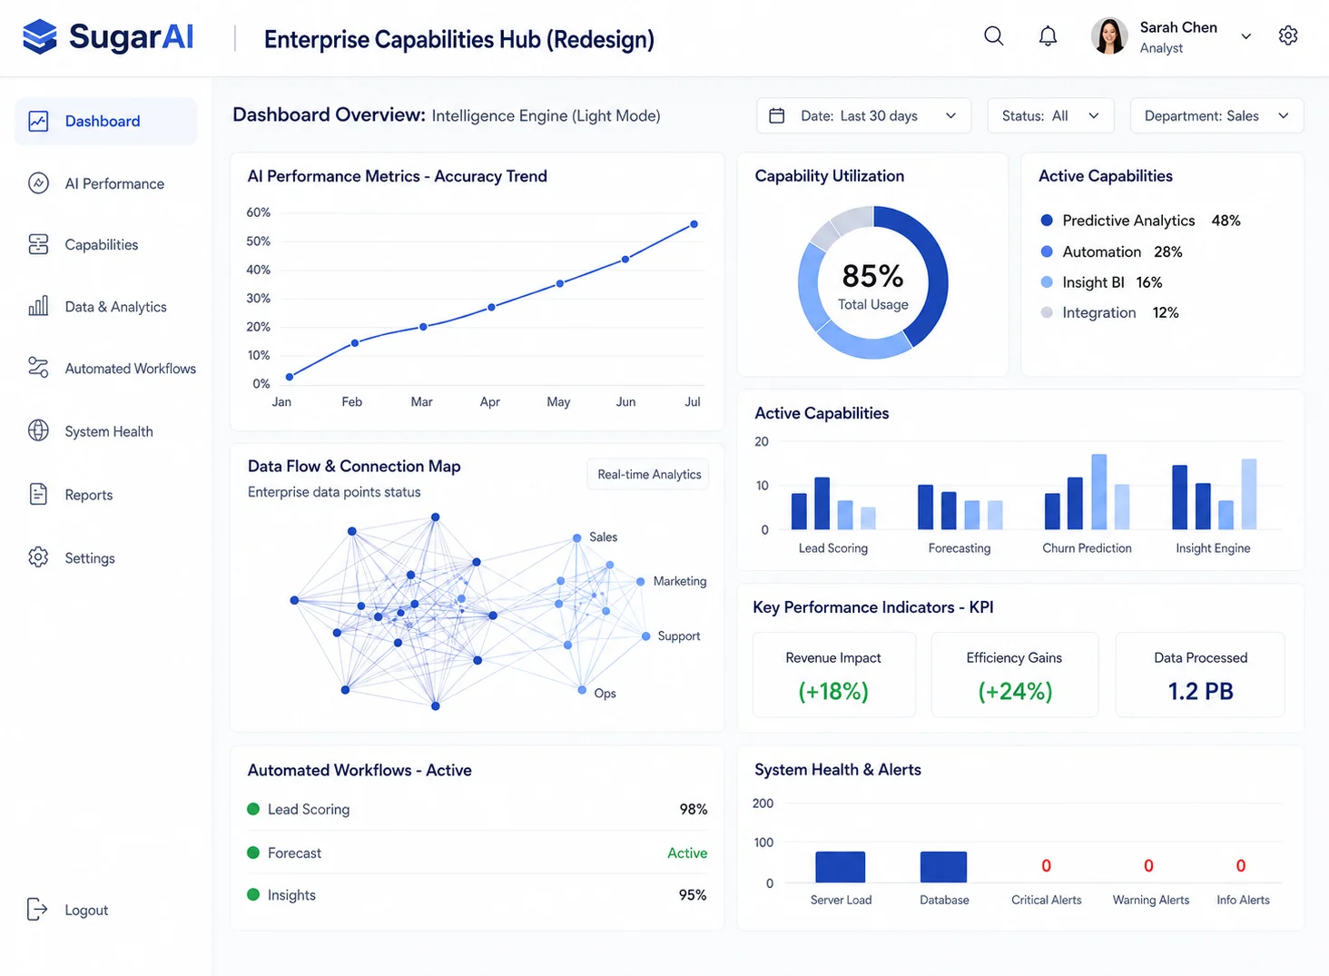Click the System Health globe icon

pos(38,430)
